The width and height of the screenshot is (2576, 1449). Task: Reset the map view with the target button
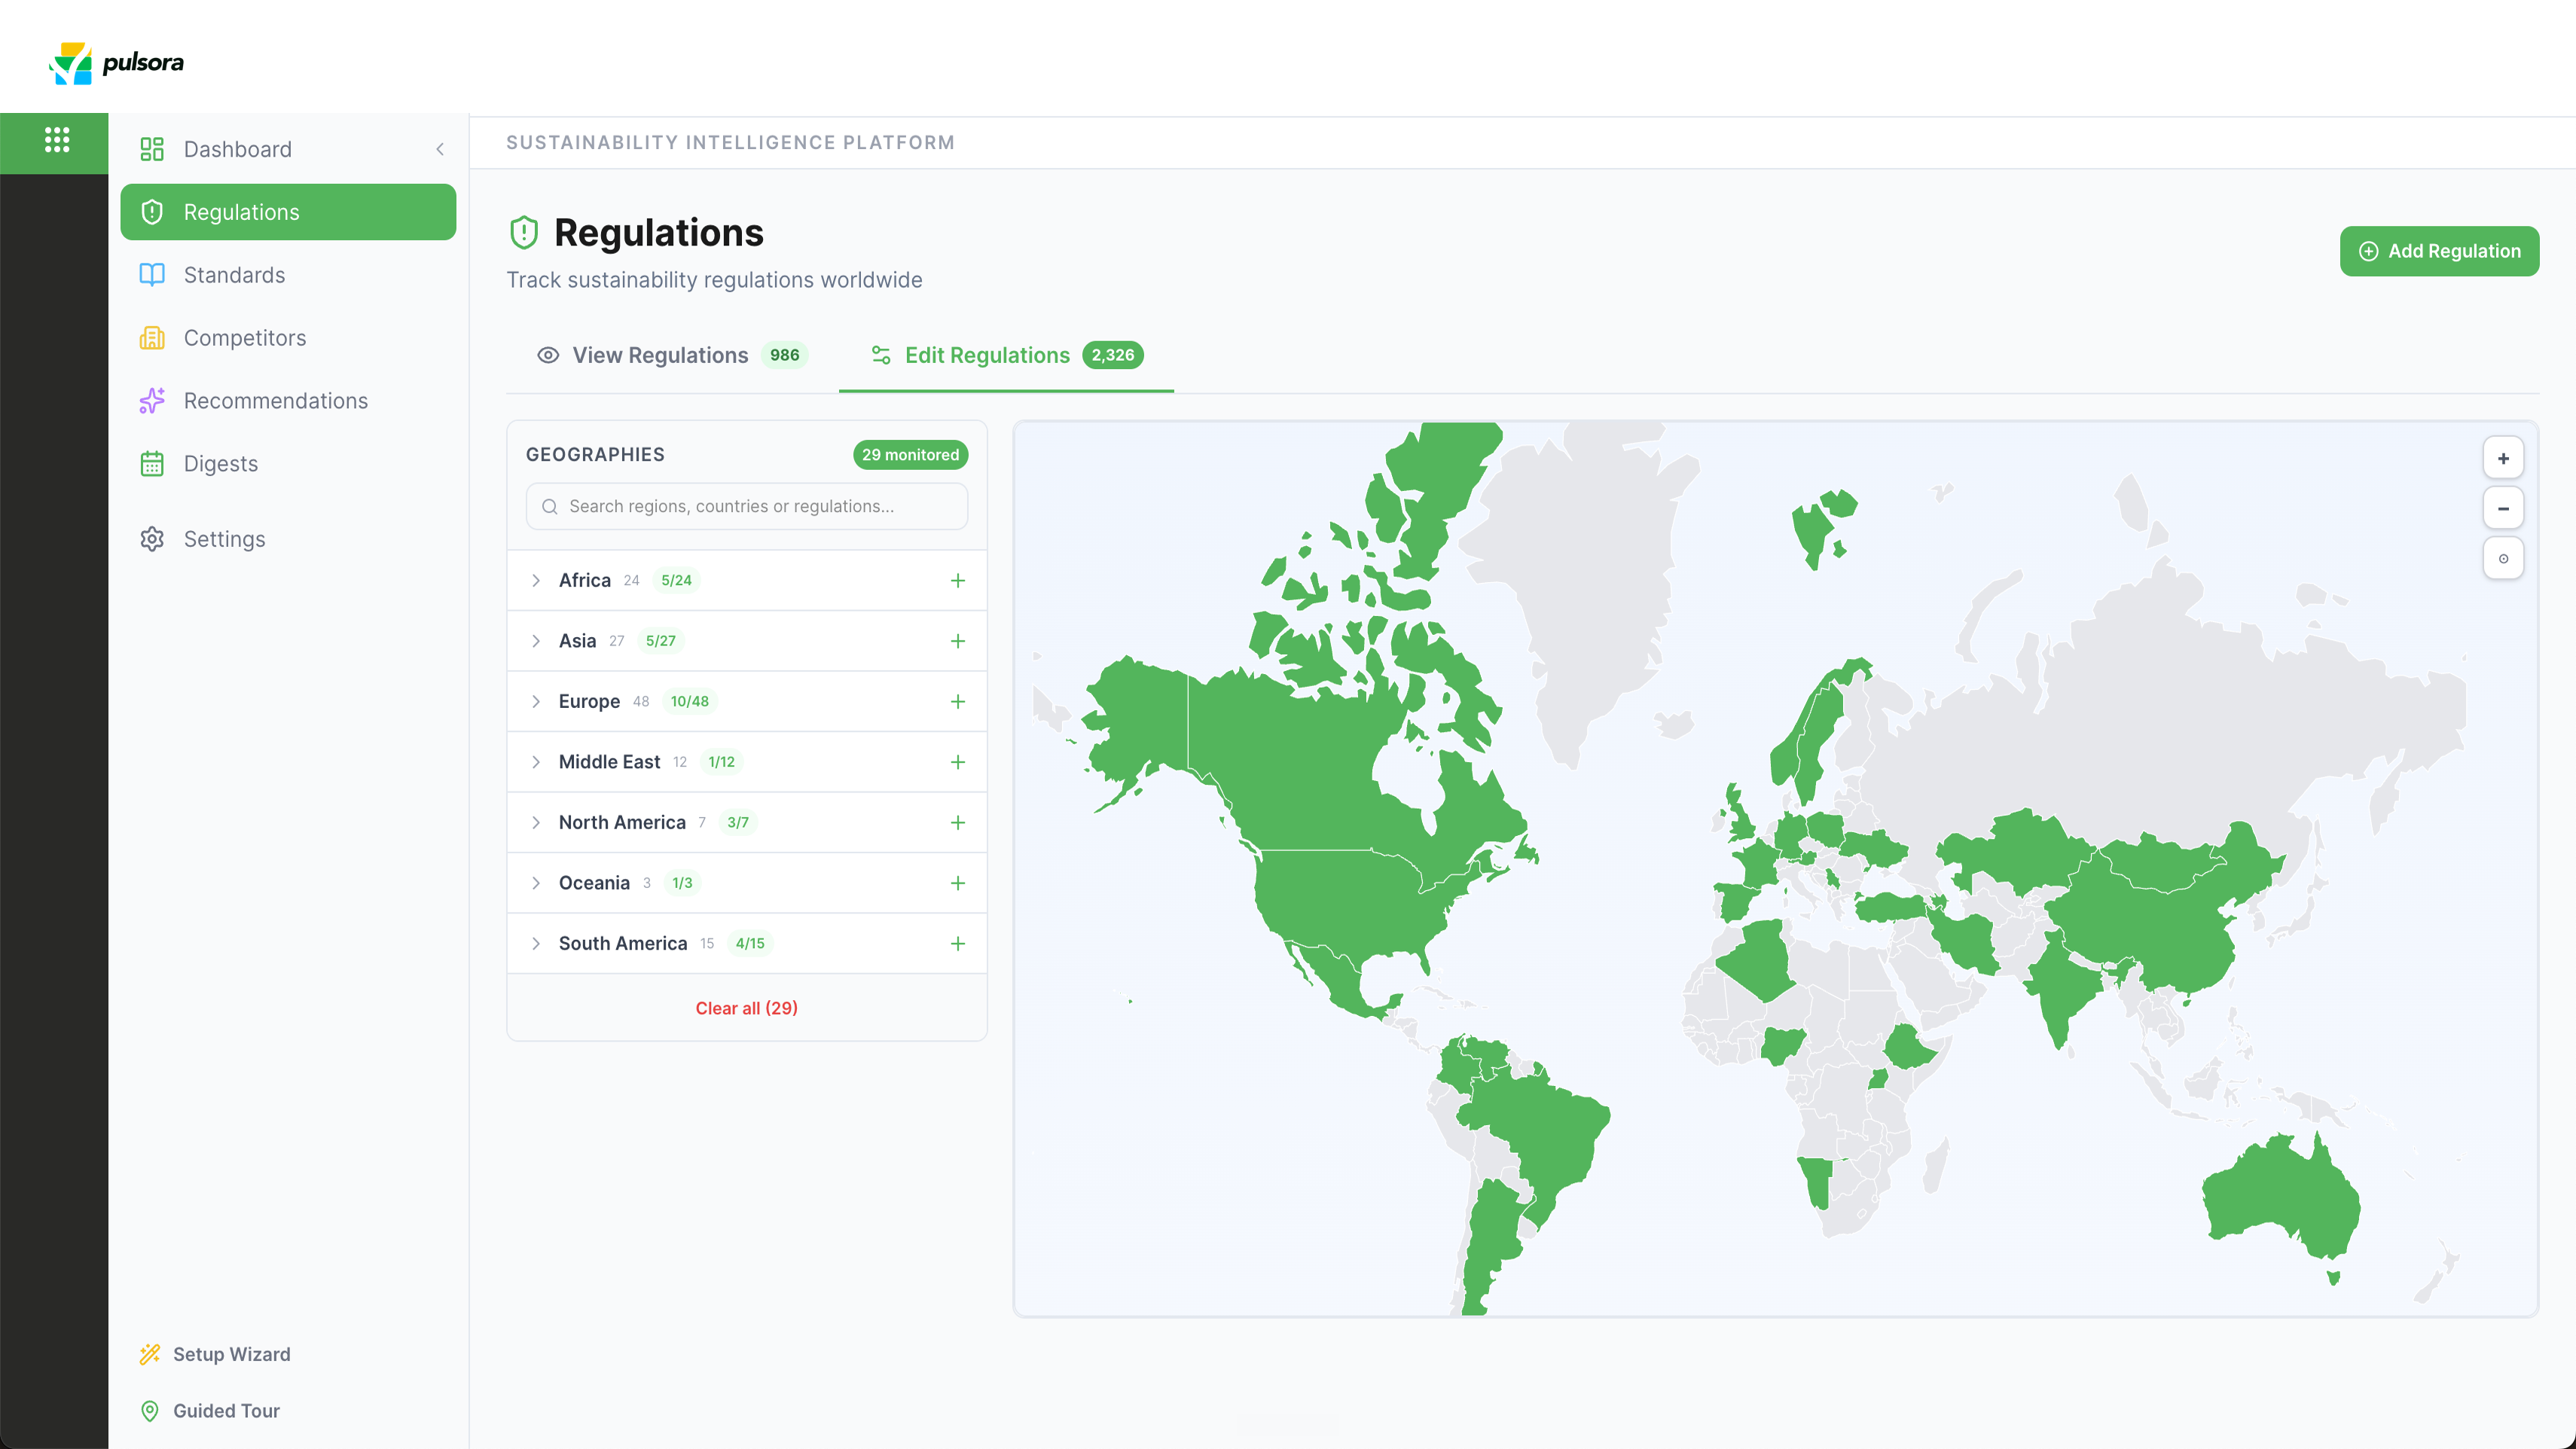(x=2503, y=558)
